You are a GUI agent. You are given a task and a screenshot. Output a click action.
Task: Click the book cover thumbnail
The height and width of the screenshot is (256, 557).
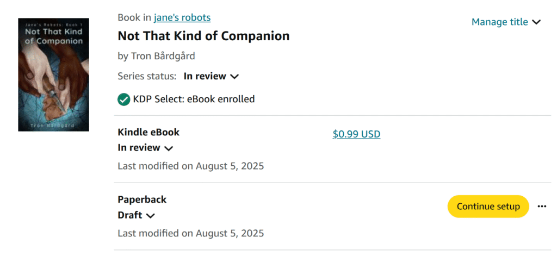(x=53, y=74)
